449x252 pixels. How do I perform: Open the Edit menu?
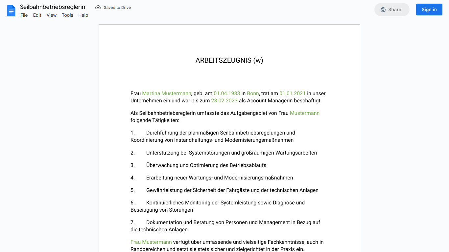tap(37, 15)
